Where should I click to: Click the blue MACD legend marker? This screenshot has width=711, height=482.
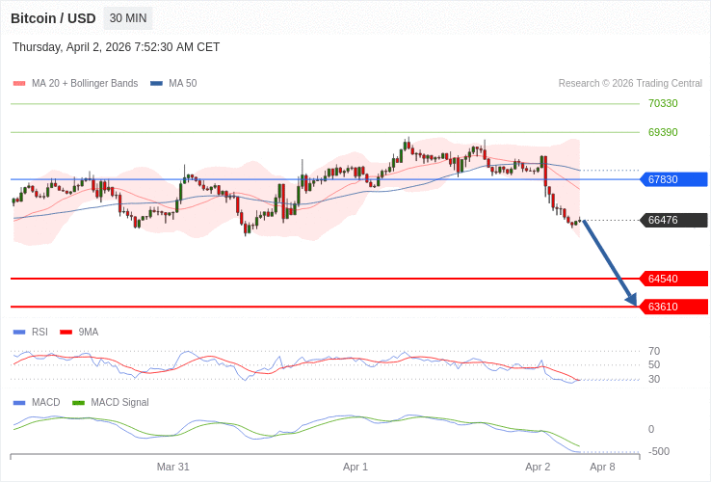(19, 403)
